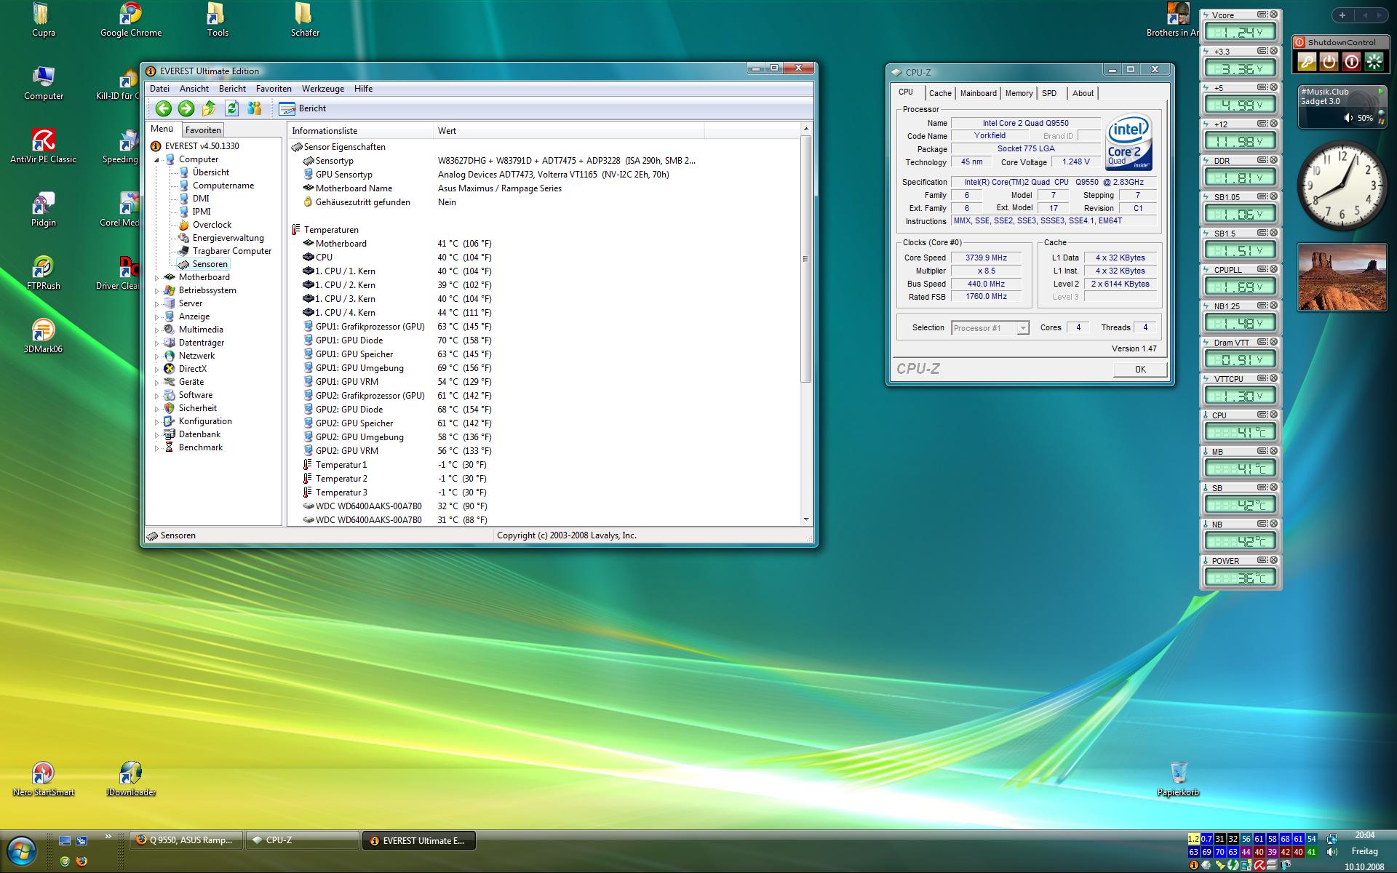The height and width of the screenshot is (873, 1397).
Task: Click the EVEREST list vertical scrollbar thumb
Action: click(805, 258)
